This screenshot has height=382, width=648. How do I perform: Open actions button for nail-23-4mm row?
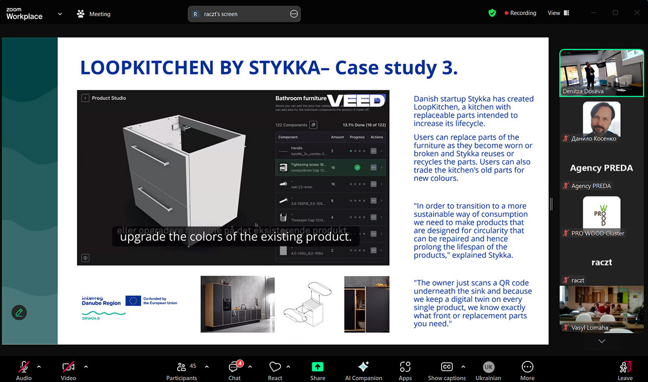374,184
